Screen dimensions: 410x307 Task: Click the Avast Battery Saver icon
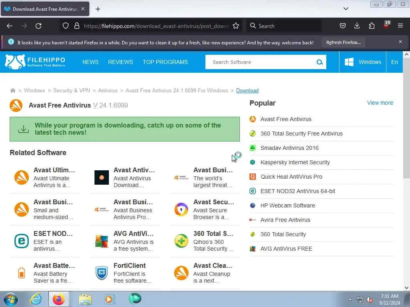click(22, 273)
